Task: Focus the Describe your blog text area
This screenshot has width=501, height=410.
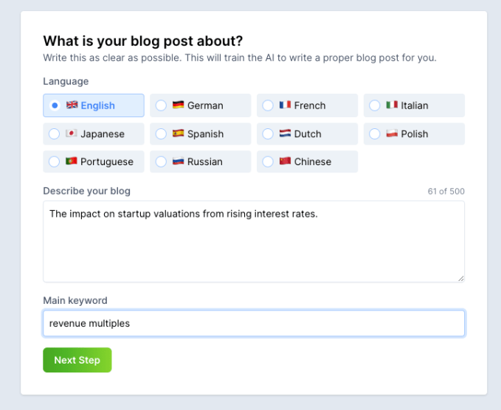Action: tap(253, 241)
